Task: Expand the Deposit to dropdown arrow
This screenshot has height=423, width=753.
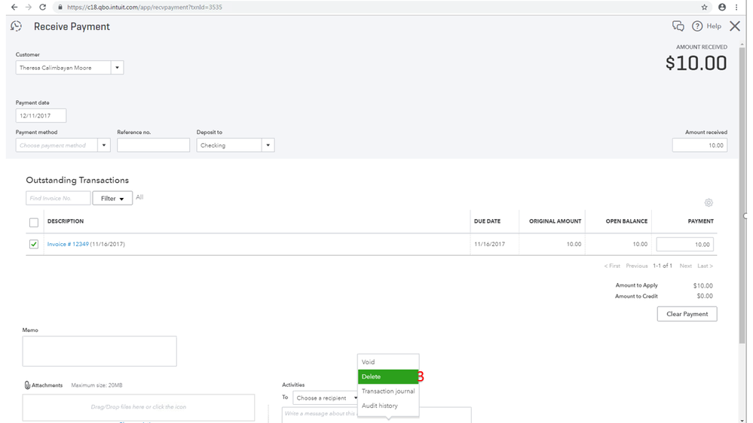Action: (268, 145)
